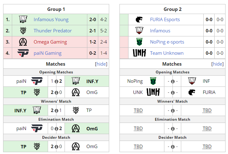Click NoPing e-sports green logo in standings
This screenshot has height=154, width=228.
coord(139,42)
